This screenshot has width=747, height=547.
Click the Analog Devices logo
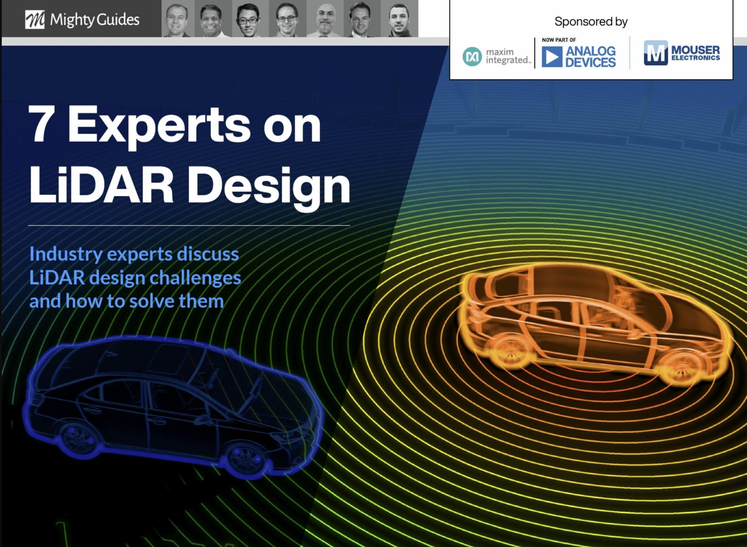(x=578, y=56)
